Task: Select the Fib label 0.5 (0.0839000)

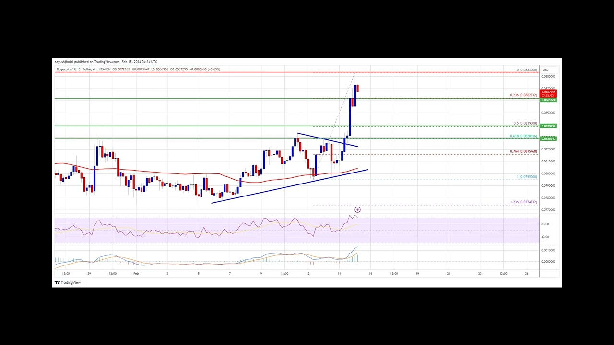Action: click(x=526, y=123)
